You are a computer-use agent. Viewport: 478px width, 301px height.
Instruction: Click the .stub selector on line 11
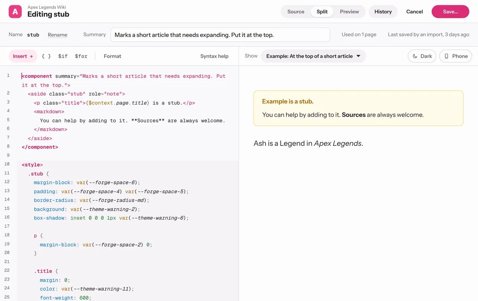[35, 174]
